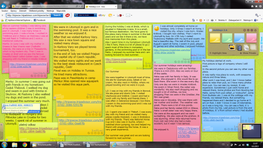Open the toolbar mail envelope icon
The height and width of the screenshot is (148, 263).
[128, 15]
